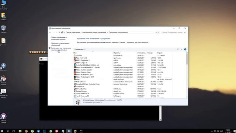Select the 'Igor Pavlov' publisher cell
The image size is (236, 133).
pyautogui.click(x=117, y=58)
